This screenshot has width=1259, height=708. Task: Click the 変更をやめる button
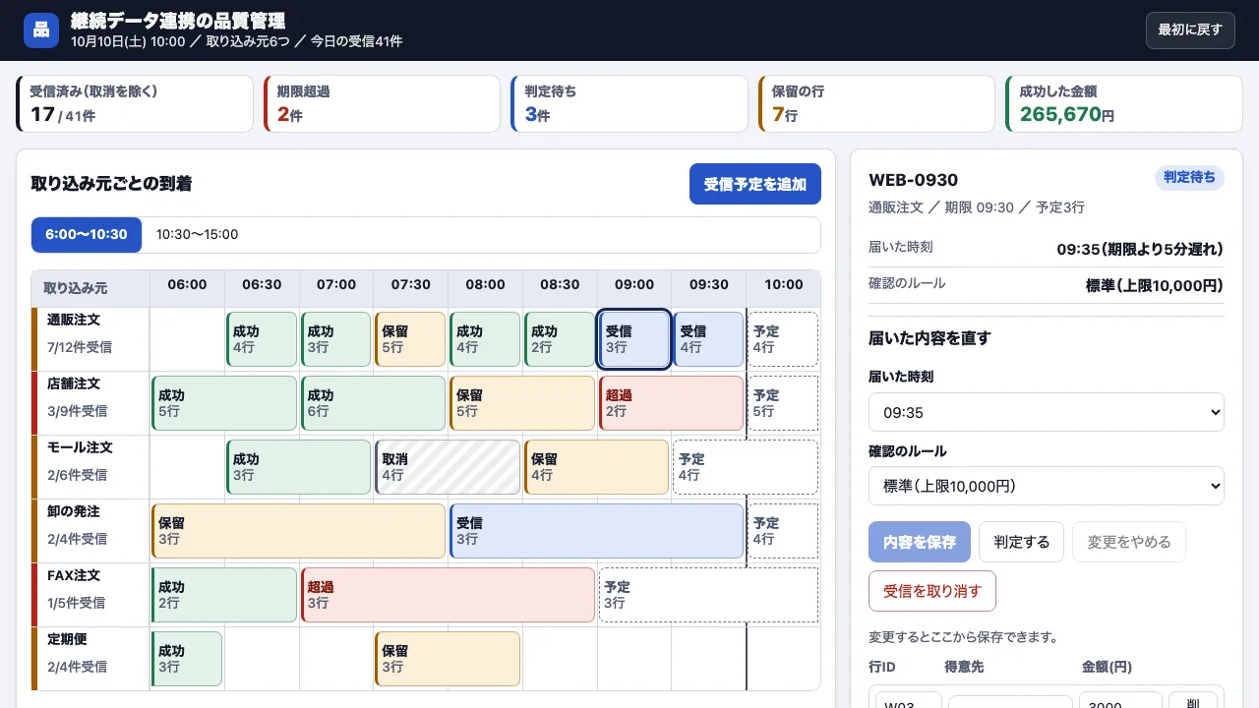[x=1129, y=542]
